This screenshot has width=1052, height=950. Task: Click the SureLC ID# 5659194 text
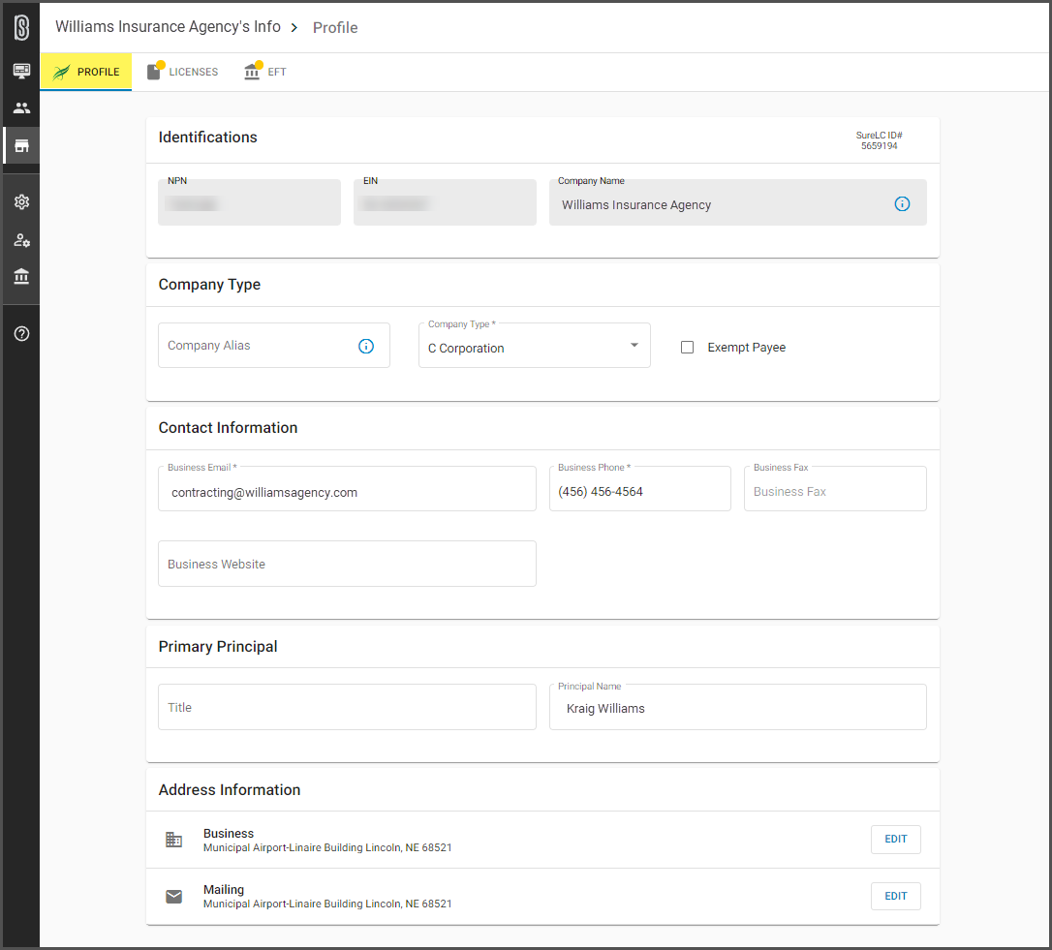pyautogui.click(x=879, y=140)
